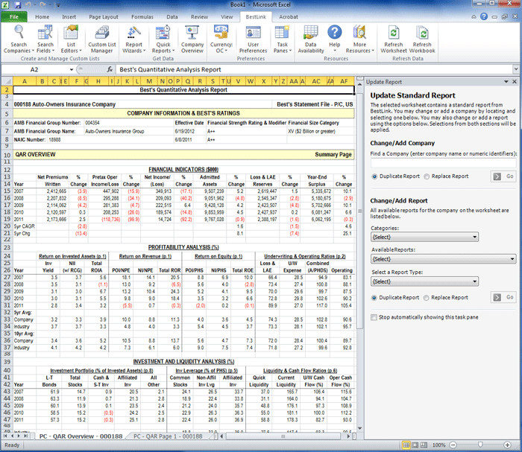
Task: Refresh the entire workbook
Action: pyautogui.click(x=422, y=39)
